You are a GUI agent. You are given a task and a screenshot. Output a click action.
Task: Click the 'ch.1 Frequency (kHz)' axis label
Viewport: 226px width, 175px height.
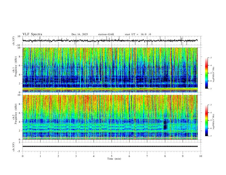click(x=15, y=66)
